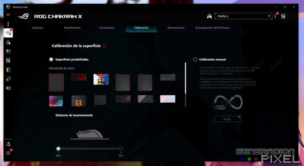This screenshot has height=166, width=304.
Task: Open the Deals tag sidebar icon
Action: click(x=8, y=79)
